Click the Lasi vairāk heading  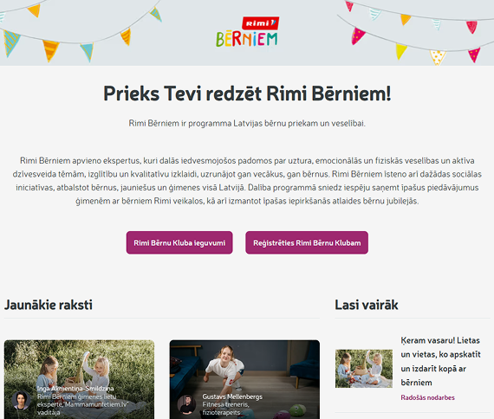[367, 305]
